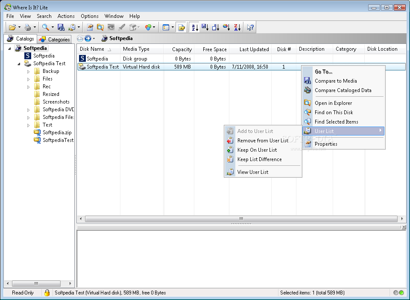Expand the Backup folder node
Screen dimensions: 410x300
(28, 72)
